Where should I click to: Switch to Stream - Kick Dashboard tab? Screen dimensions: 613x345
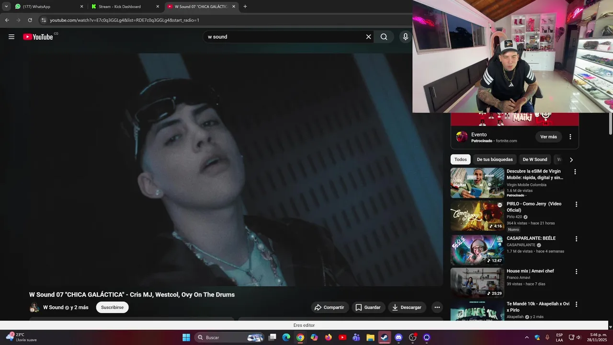125,7
